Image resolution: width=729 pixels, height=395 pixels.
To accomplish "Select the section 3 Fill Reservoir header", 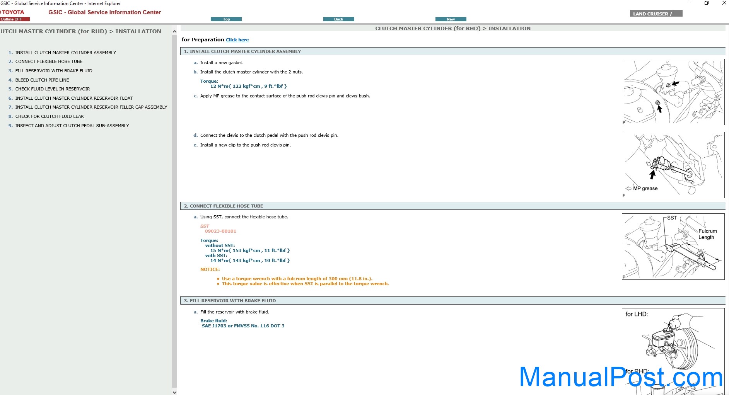I will 452,301.
